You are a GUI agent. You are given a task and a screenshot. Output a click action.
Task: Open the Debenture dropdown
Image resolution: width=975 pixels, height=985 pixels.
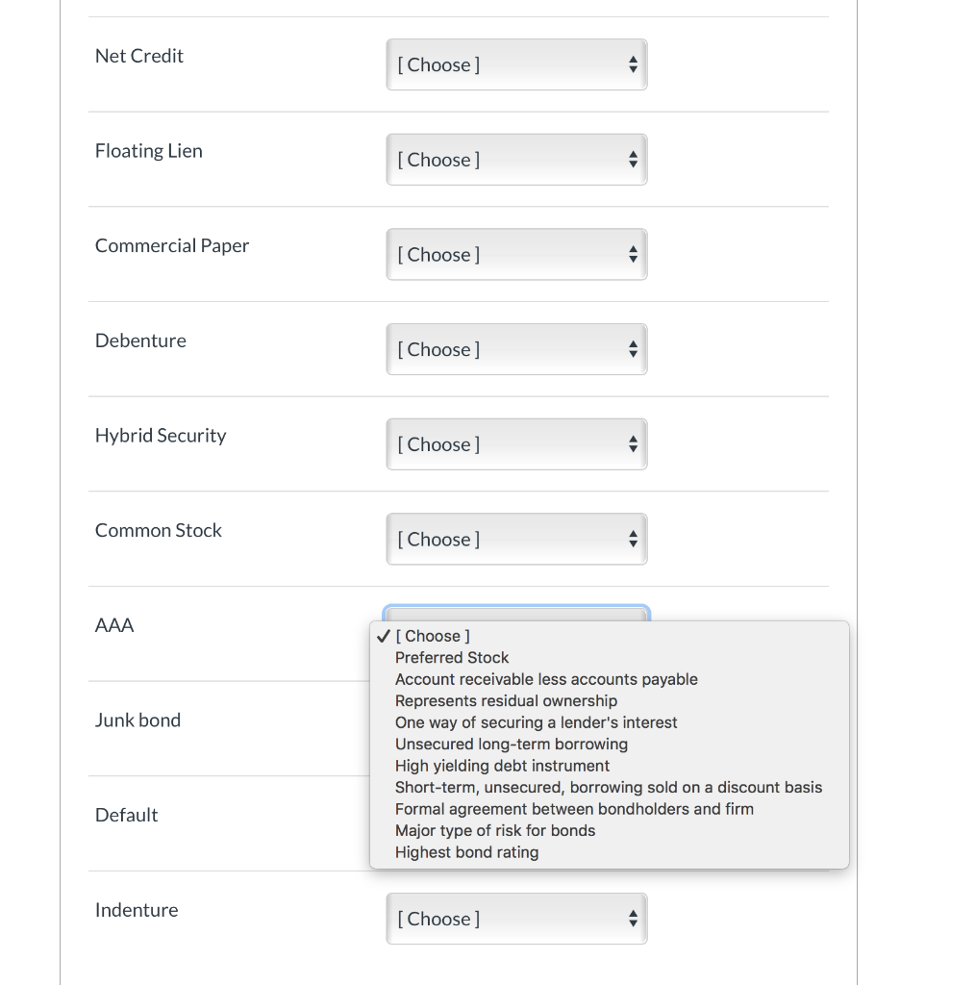(516, 349)
